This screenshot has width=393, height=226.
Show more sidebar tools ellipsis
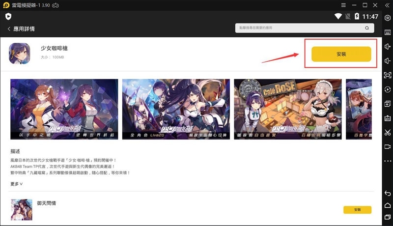(x=388, y=161)
